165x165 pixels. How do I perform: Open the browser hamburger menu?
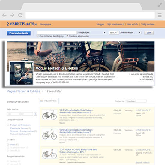pyautogui.click(x=160, y=15)
